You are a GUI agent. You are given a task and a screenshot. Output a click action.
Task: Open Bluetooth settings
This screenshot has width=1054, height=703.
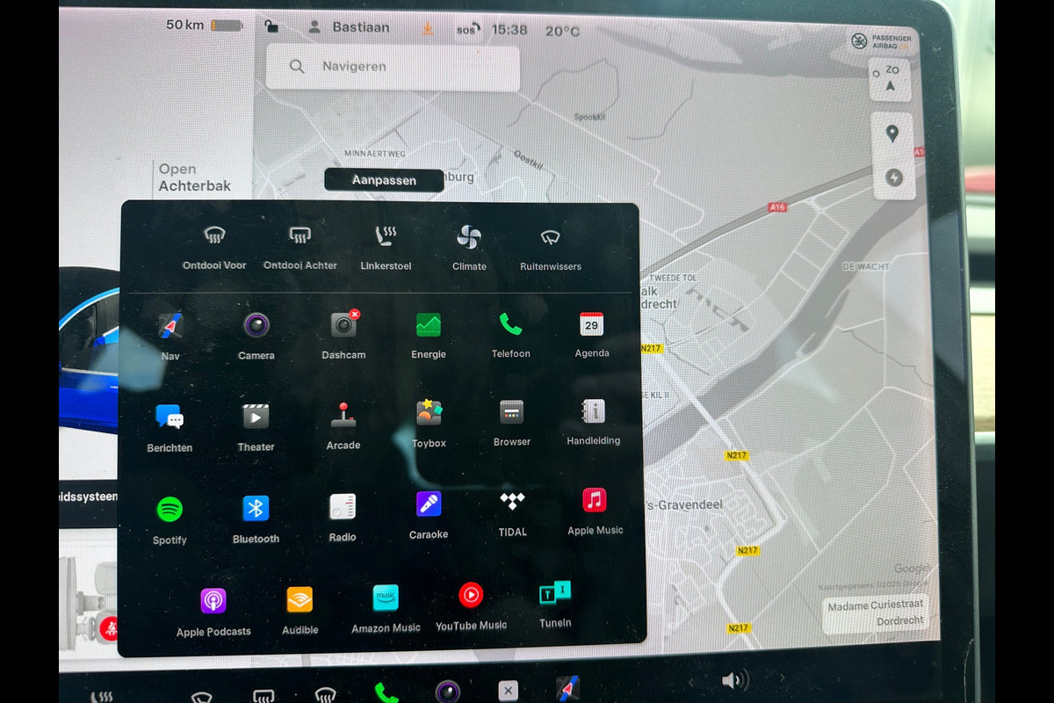(x=256, y=518)
